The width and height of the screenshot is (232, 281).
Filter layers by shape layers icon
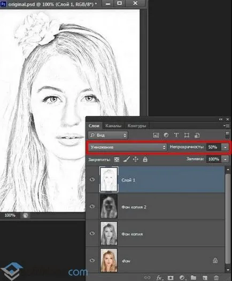(187, 135)
